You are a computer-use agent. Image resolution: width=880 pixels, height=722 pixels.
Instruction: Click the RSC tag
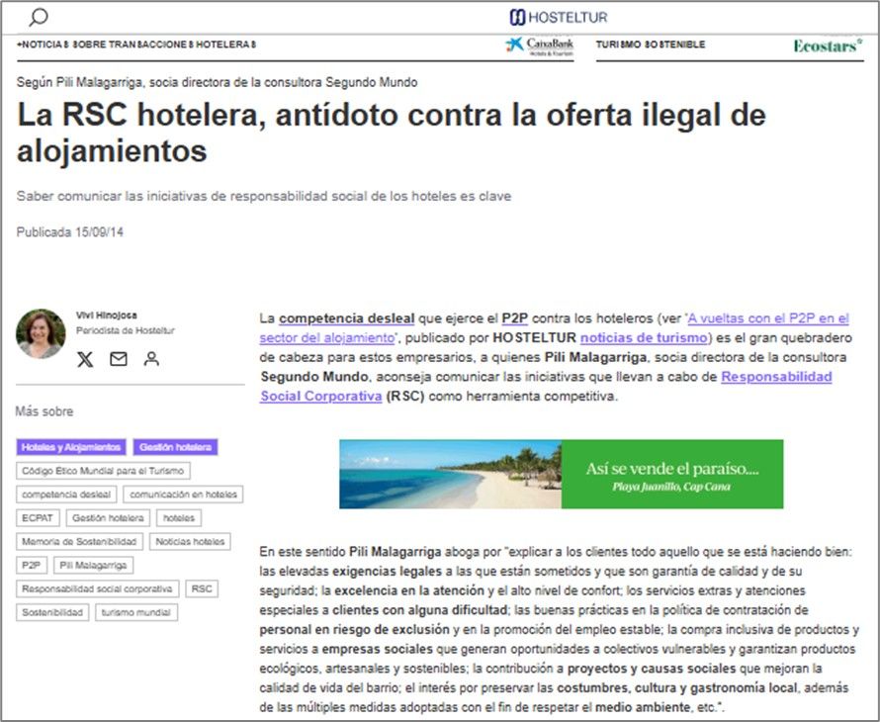tap(202, 588)
